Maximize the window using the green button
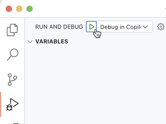 pos(30,9)
